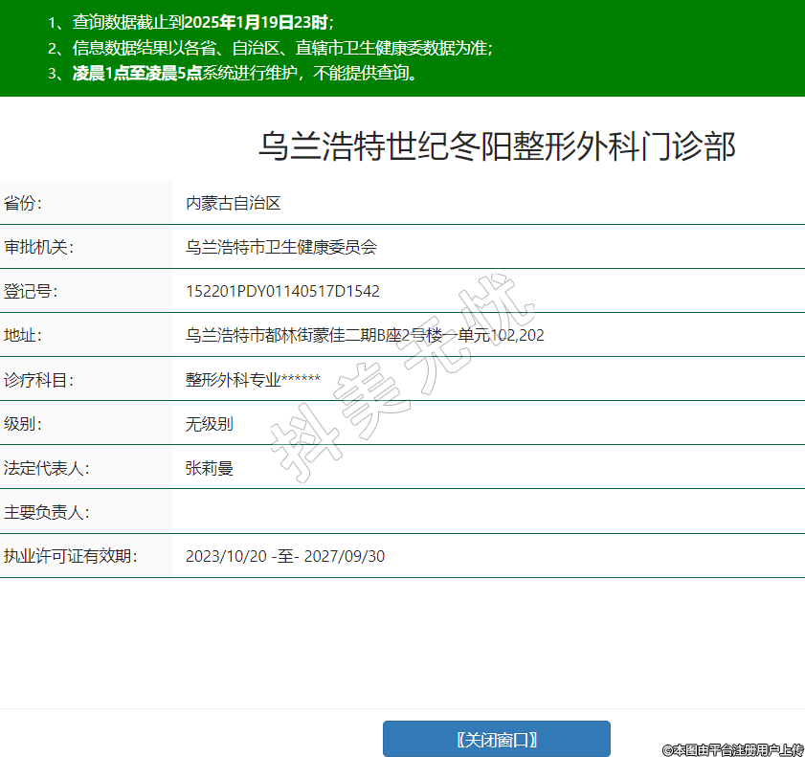805x757 pixels.
Task: Select the 级别 row label
Action: tap(24, 424)
